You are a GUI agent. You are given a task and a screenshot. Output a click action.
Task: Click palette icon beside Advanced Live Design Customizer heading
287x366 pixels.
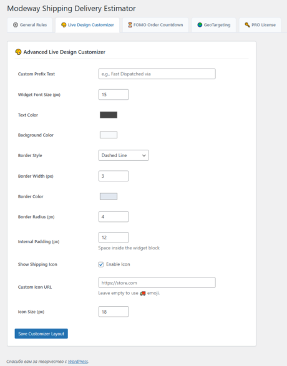click(18, 52)
